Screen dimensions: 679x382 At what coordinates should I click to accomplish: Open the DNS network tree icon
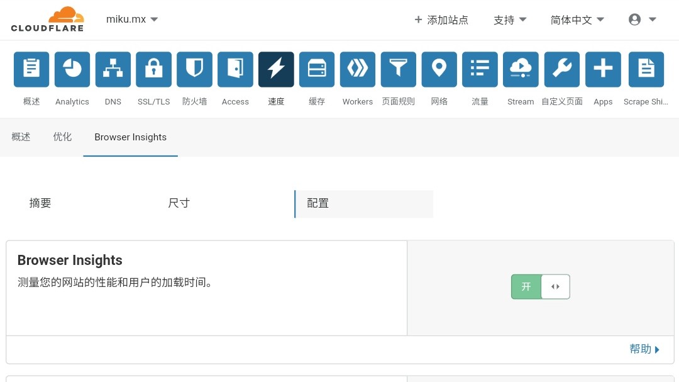(x=113, y=69)
